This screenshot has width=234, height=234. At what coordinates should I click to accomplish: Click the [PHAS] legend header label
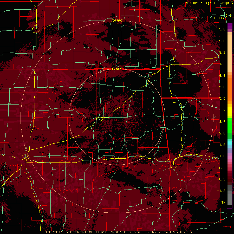point(220,18)
